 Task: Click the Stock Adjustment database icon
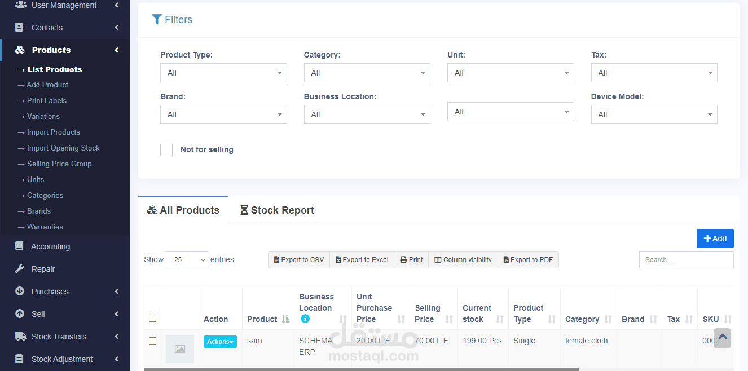[20, 359]
